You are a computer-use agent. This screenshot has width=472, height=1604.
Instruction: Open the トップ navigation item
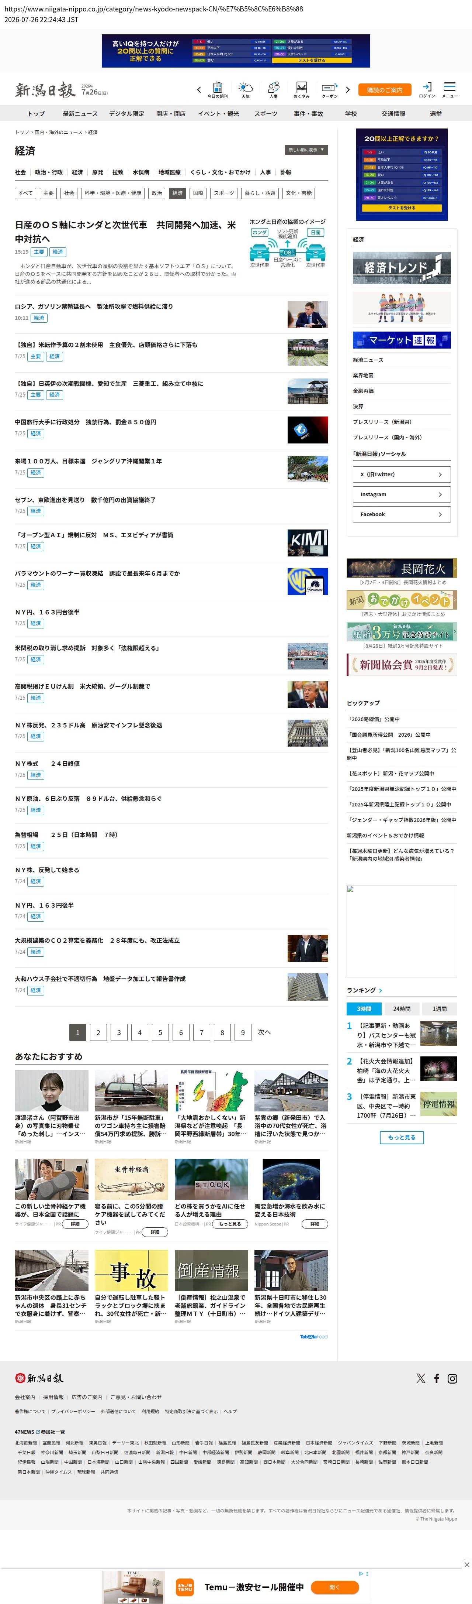click(x=36, y=114)
